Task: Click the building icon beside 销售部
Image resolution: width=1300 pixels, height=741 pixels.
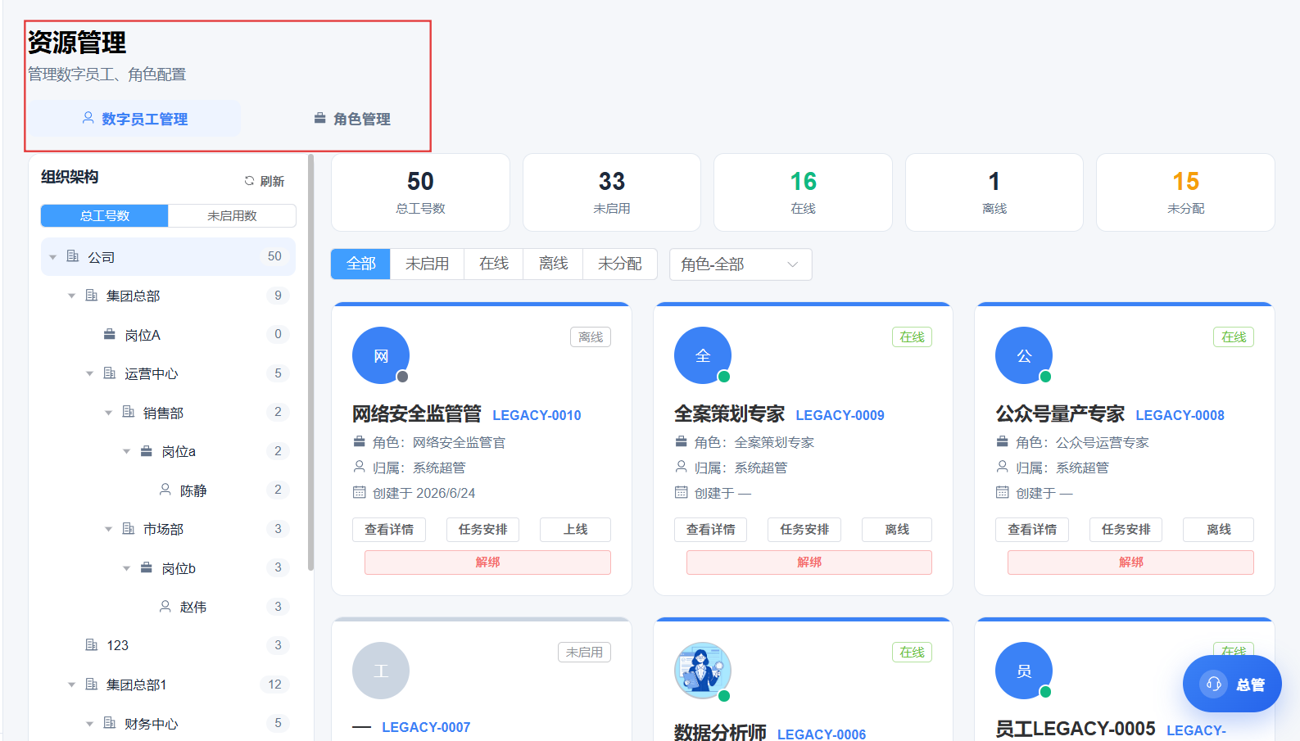Action: tap(129, 412)
